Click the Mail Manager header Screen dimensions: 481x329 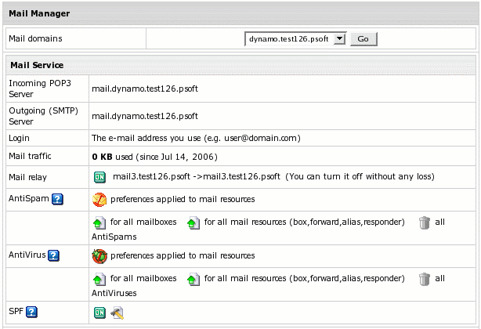39,14
